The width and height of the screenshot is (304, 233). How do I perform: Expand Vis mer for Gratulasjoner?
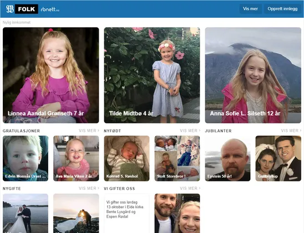tap(89, 131)
